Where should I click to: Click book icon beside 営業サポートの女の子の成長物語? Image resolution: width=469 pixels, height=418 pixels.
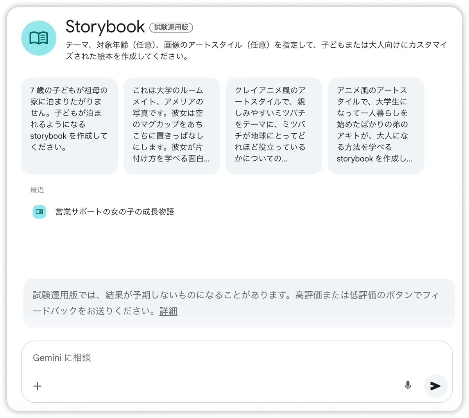click(x=39, y=212)
